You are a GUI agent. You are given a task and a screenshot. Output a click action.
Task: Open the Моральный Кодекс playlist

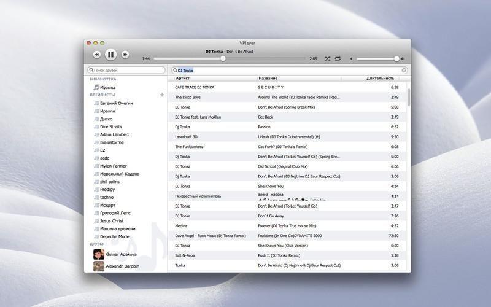coord(119,174)
